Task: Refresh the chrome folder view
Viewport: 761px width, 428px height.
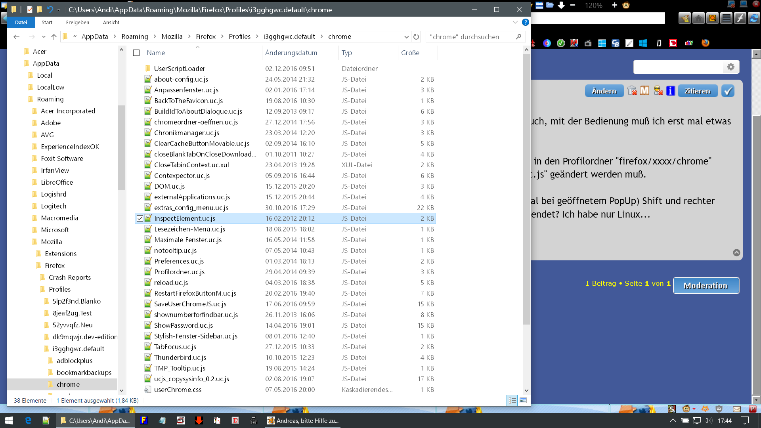Action: tap(416, 36)
